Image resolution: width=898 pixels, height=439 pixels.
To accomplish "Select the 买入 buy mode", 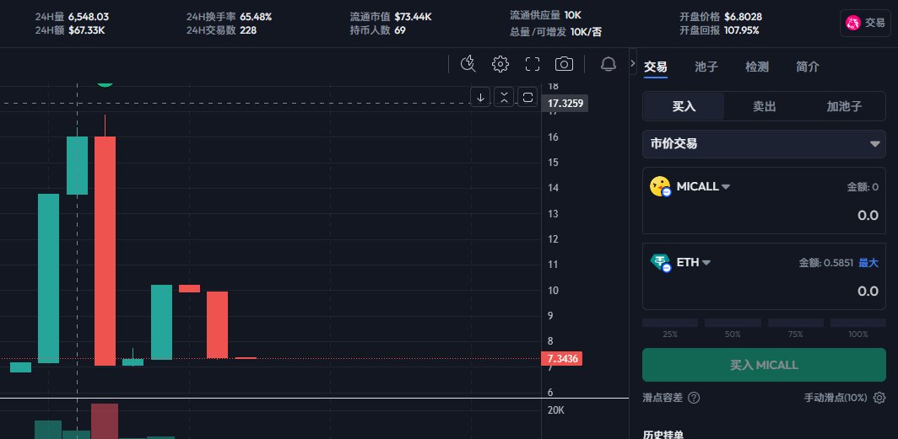I will pyautogui.click(x=684, y=106).
